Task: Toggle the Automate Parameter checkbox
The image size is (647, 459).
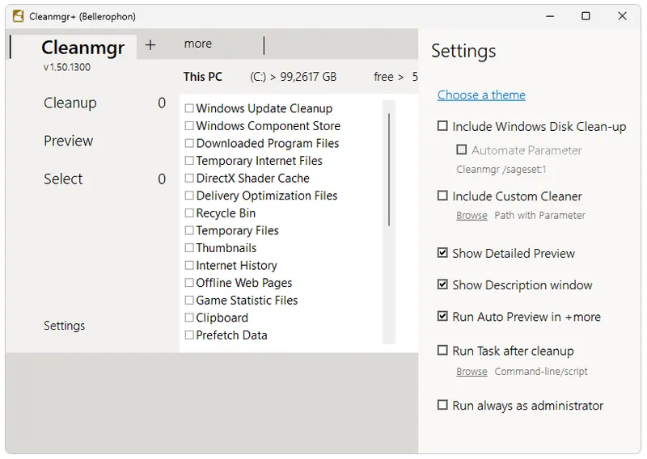Action: click(462, 149)
